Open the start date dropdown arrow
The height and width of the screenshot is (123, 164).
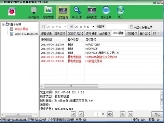coord(65,27)
